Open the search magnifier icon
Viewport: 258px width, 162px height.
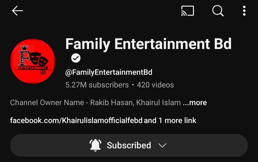218,11
